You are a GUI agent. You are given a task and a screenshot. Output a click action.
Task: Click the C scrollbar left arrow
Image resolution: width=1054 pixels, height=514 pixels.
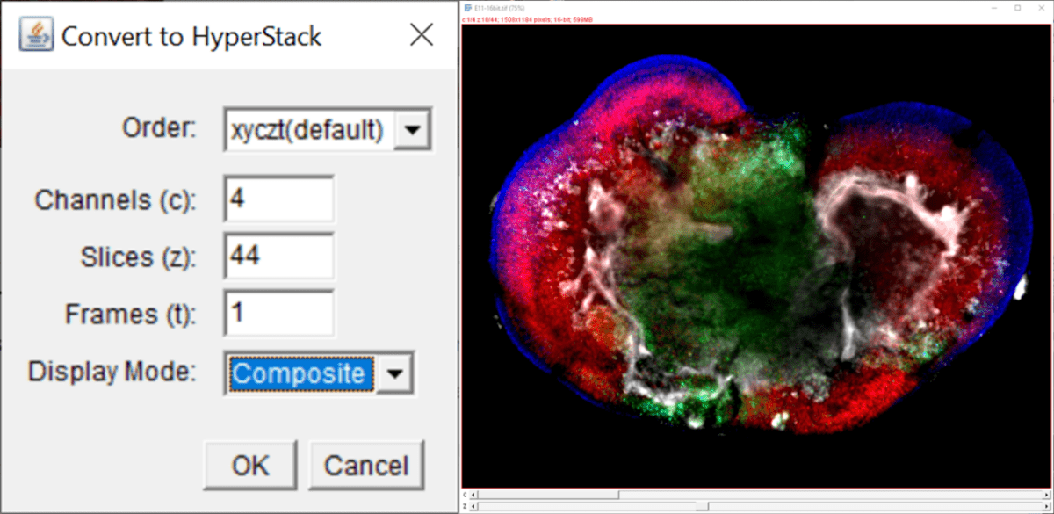point(473,494)
